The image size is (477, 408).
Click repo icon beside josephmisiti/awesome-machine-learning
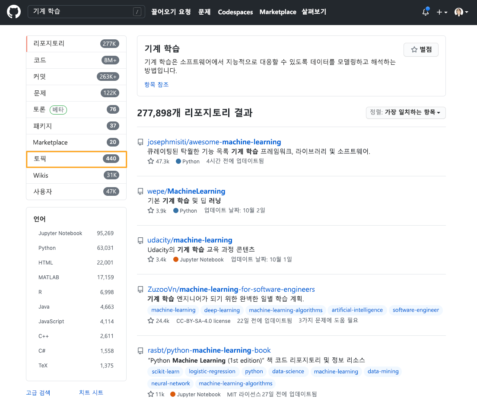tap(140, 142)
